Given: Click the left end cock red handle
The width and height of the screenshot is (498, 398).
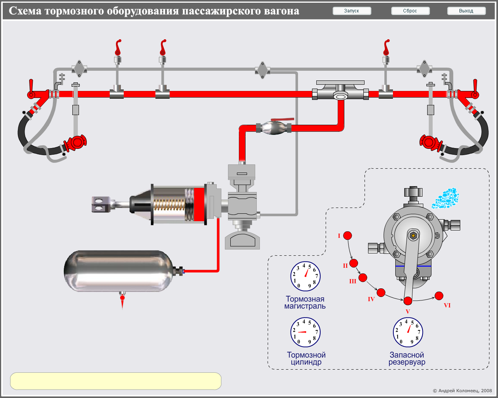Looking at the screenshot, I should [31, 89].
